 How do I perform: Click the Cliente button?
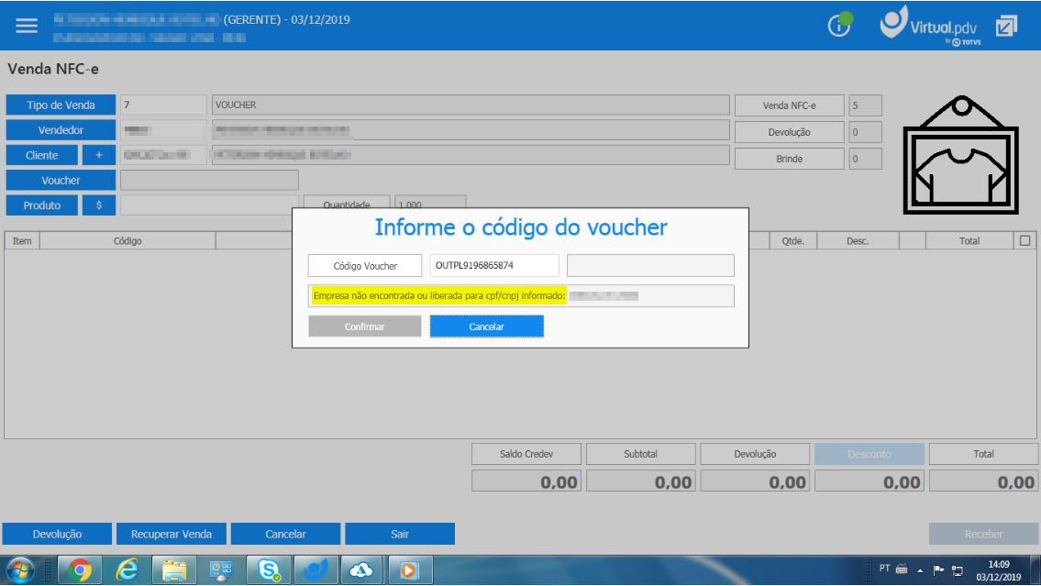[42, 155]
